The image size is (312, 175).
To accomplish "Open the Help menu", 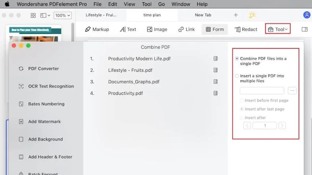I will 202,4.
